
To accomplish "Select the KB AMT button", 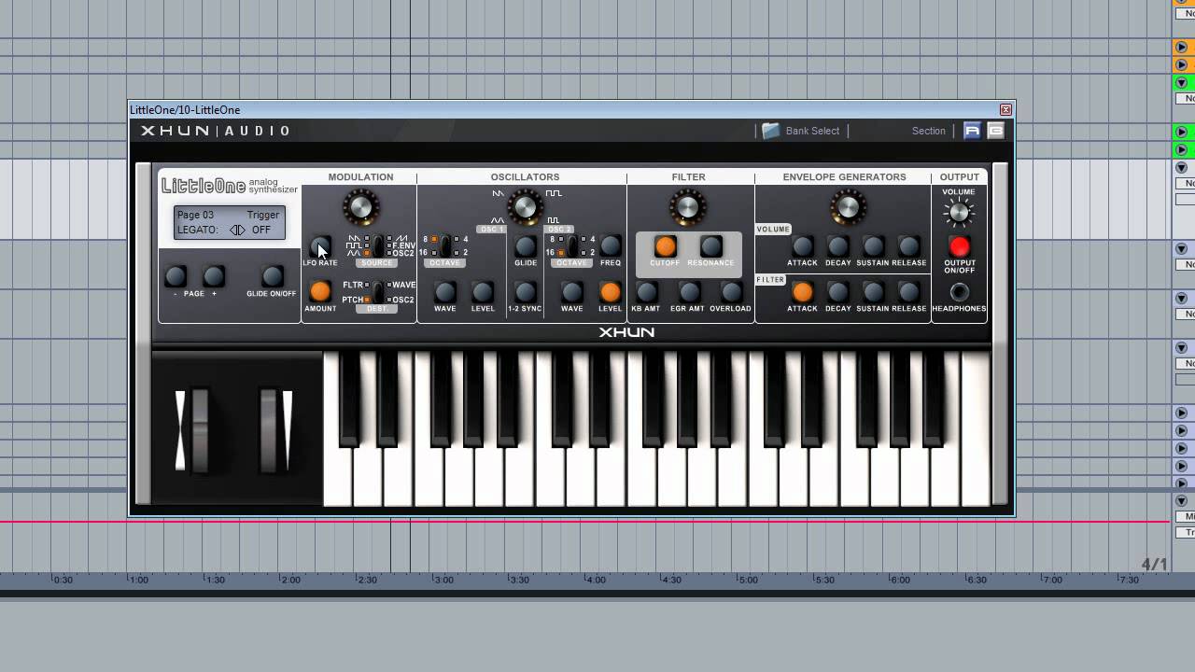I will click(x=646, y=292).
